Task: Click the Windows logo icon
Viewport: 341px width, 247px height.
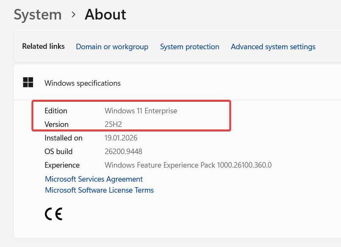Action: (28, 82)
